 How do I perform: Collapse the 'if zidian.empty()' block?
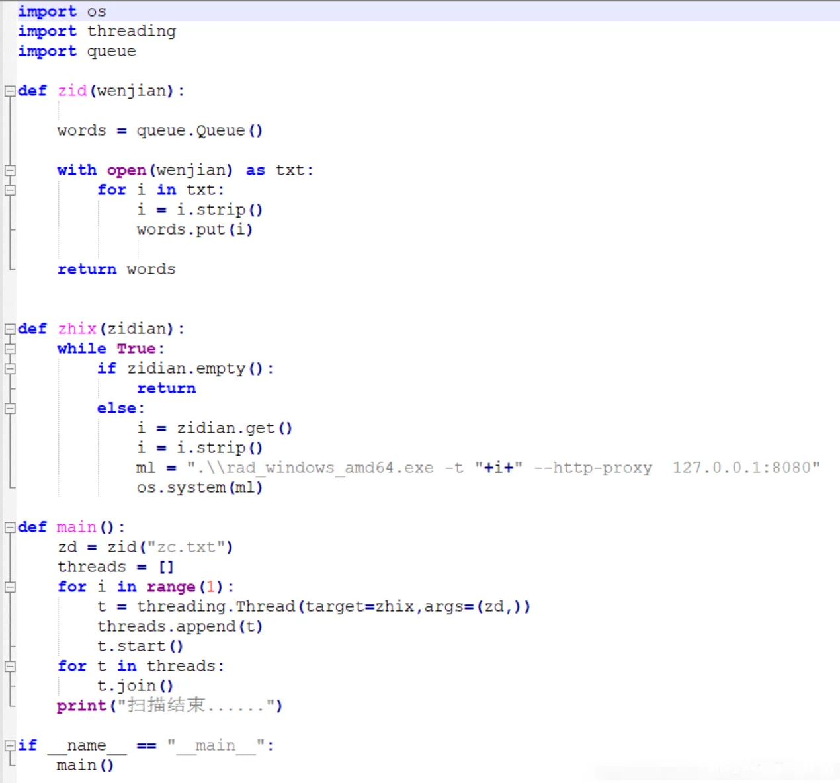(10, 369)
